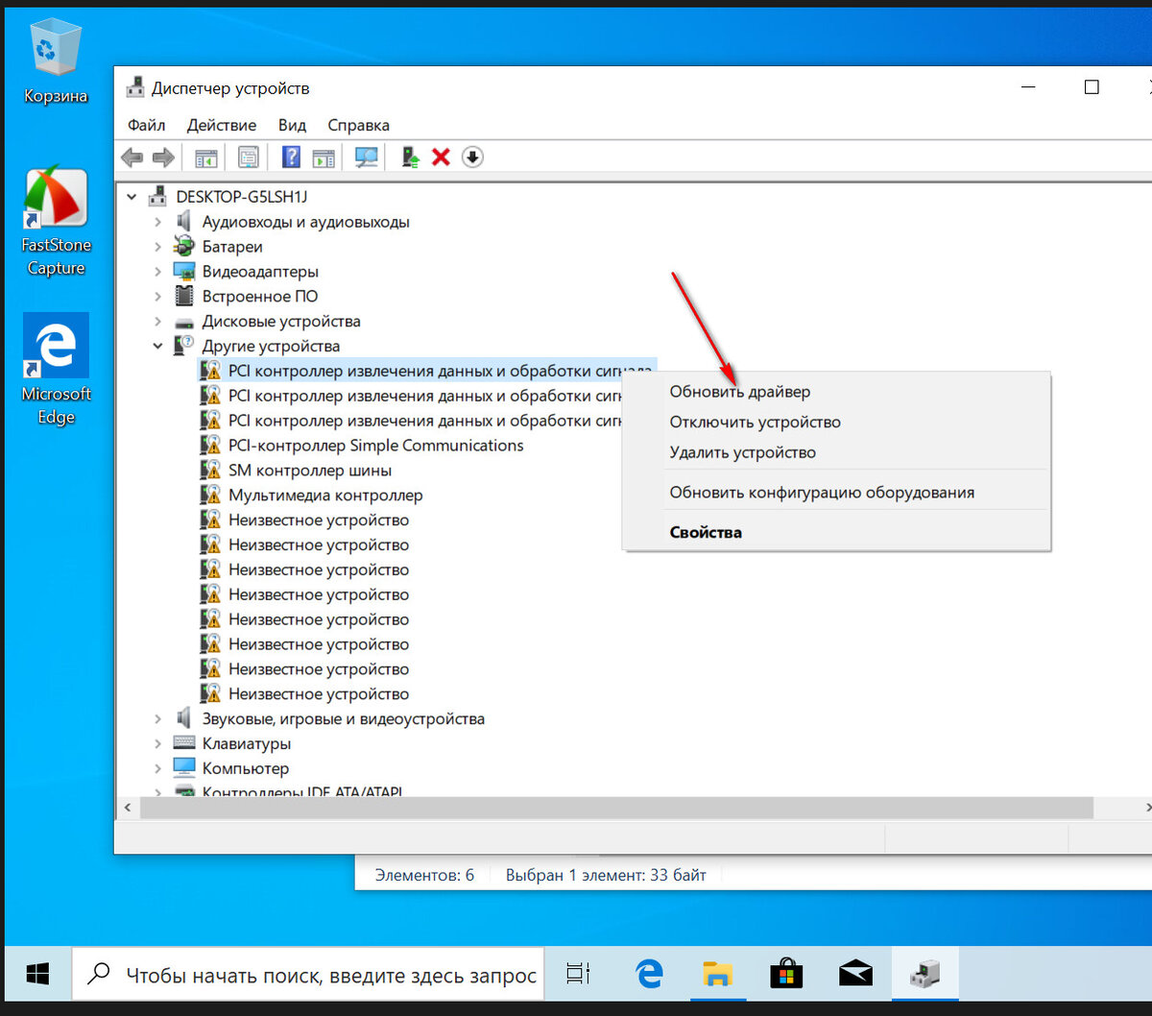The width and height of the screenshot is (1152, 1016).
Task: Expand the Батареи category
Action: point(157,247)
